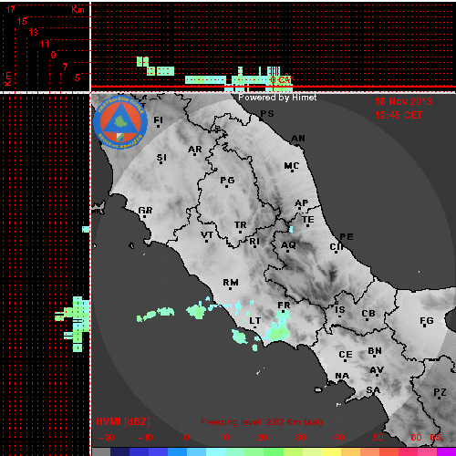Click the PG city label
The height and width of the screenshot is (456, 456).
click(x=227, y=181)
